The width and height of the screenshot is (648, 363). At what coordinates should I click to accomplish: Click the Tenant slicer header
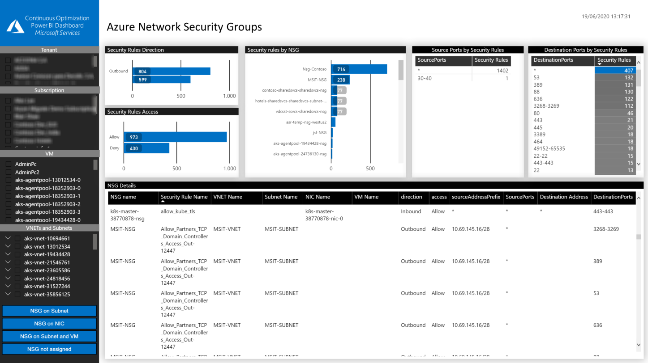[49, 50]
